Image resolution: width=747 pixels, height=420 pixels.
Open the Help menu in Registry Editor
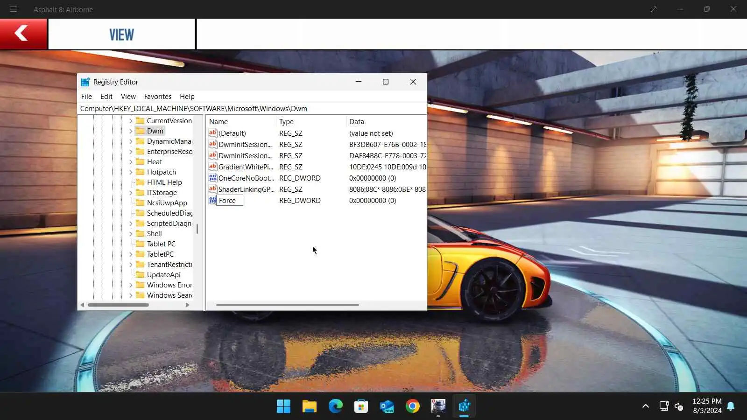pos(187,97)
